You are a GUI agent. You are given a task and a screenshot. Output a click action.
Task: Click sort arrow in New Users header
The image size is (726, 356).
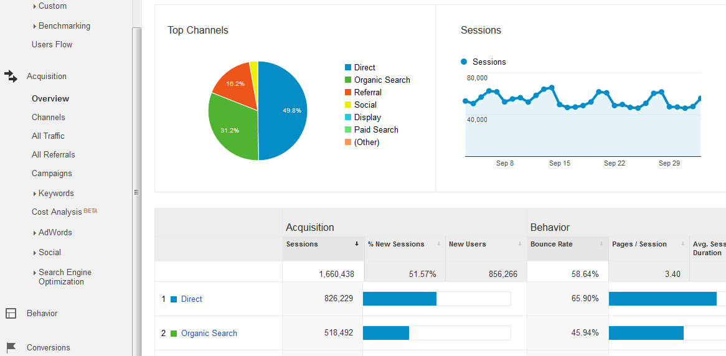519,244
